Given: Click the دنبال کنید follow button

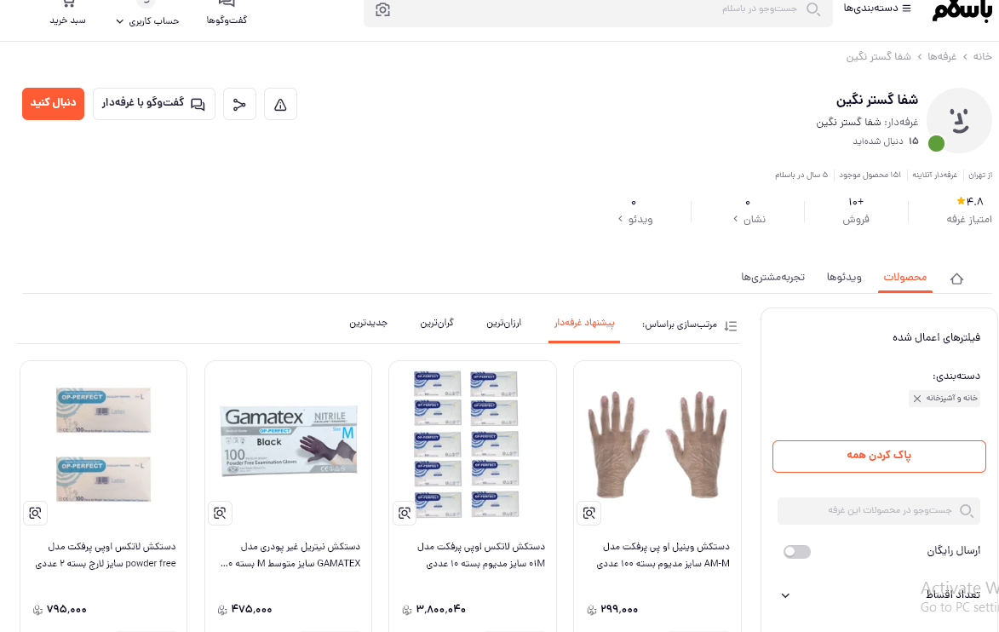Looking at the screenshot, I should point(53,103).
